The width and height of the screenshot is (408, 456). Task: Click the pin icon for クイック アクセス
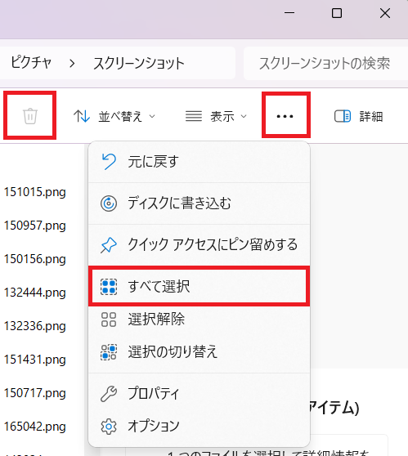click(109, 245)
